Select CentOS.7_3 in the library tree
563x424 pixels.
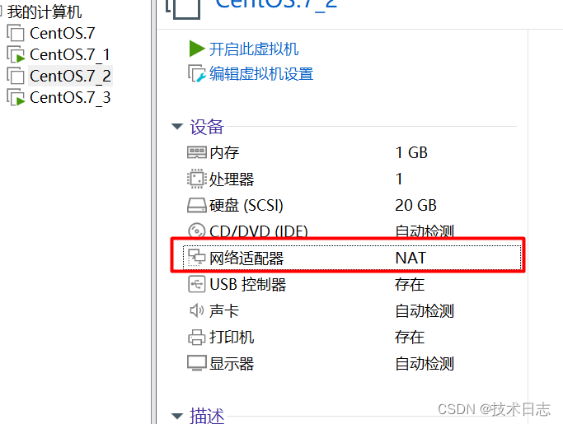[x=70, y=98]
